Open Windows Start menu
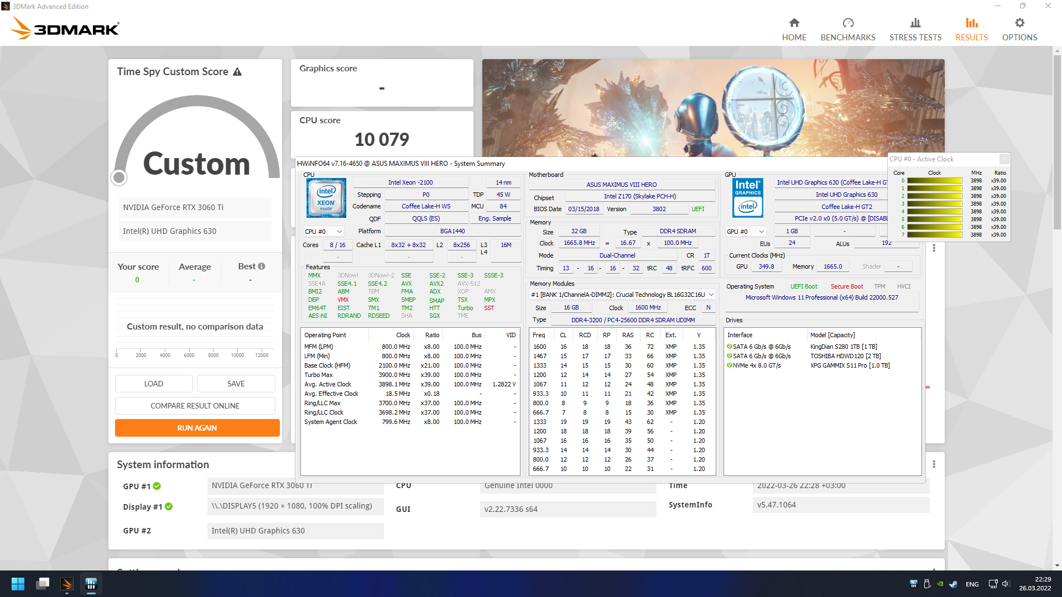This screenshot has width=1062, height=597. (18, 584)
